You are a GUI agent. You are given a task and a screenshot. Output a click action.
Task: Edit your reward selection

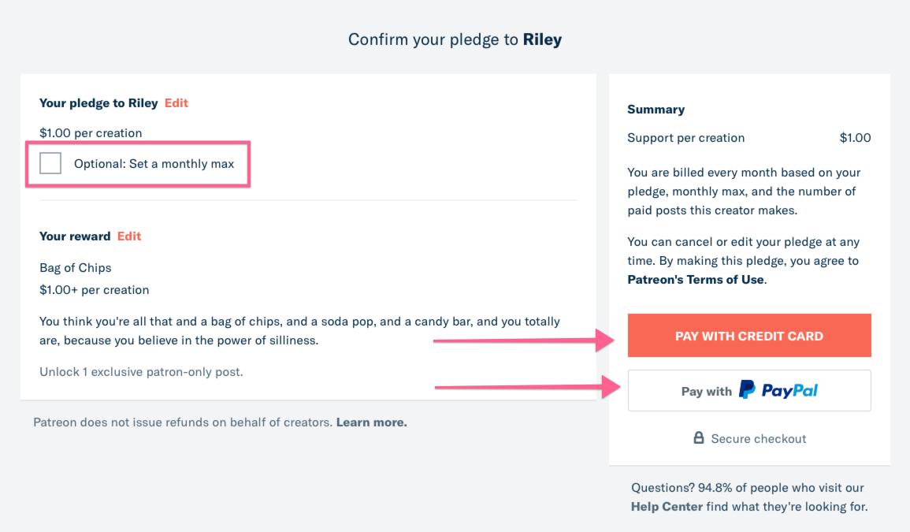click(x=129, y=236)
